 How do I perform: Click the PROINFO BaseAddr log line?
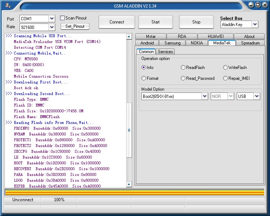(57, 128)
